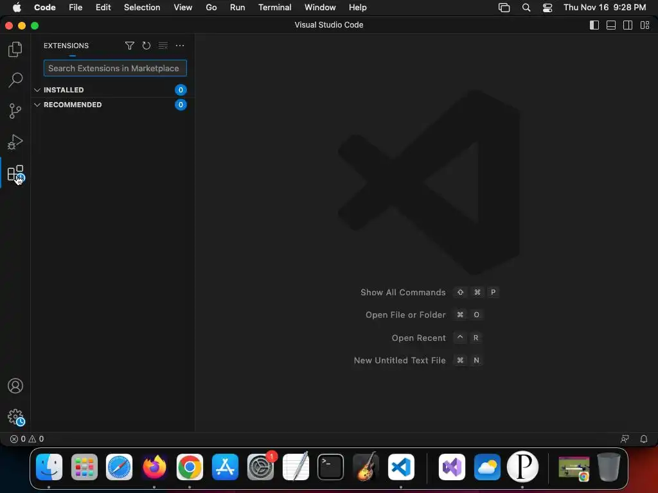
Task: Open the Trash from the Dock
Action: point(609,467)
